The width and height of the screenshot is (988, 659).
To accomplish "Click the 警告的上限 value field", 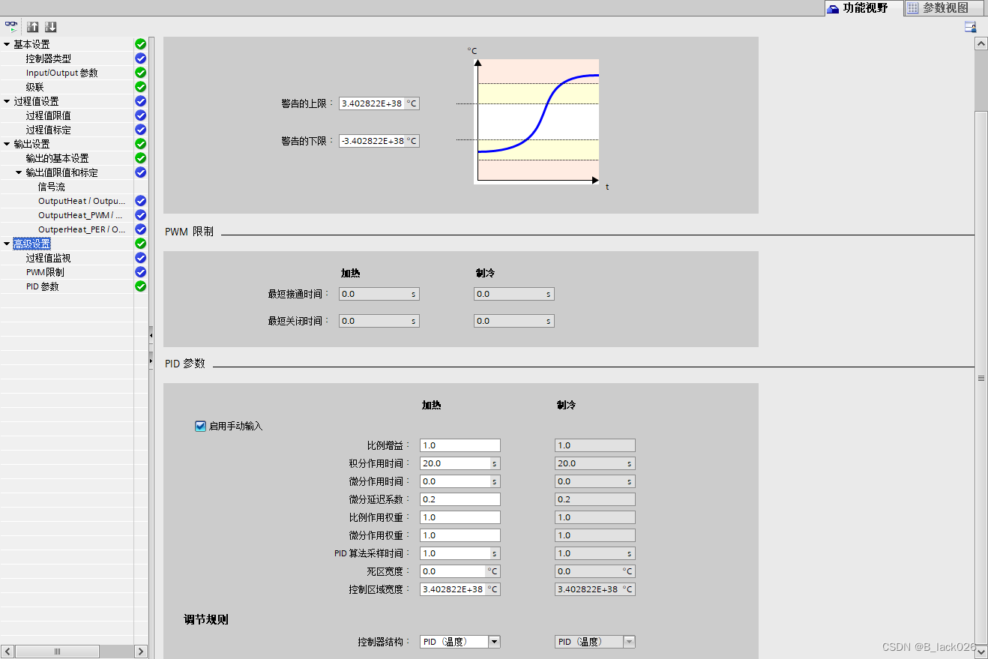I will pos(379,103).
